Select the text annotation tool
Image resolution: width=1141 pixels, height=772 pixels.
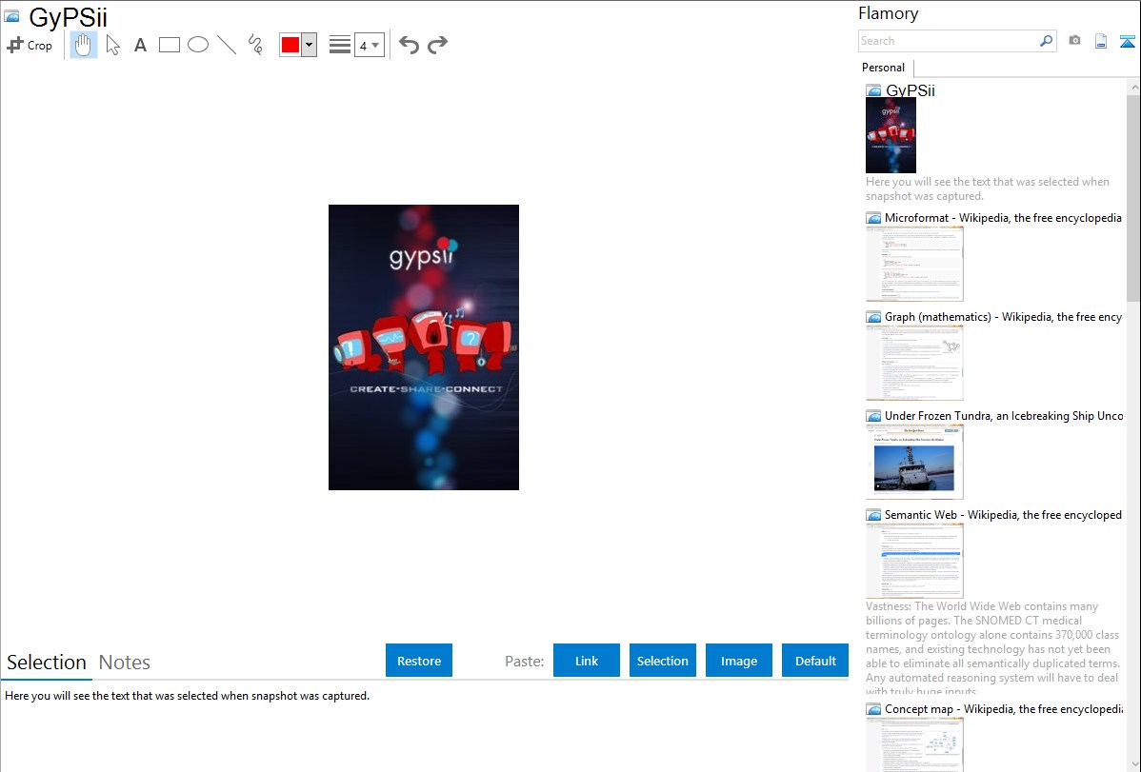tap(140, 46)
